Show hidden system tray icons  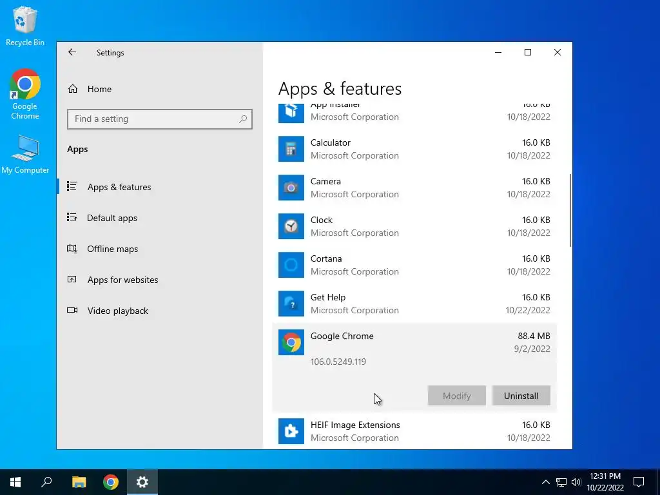[545, 482]
